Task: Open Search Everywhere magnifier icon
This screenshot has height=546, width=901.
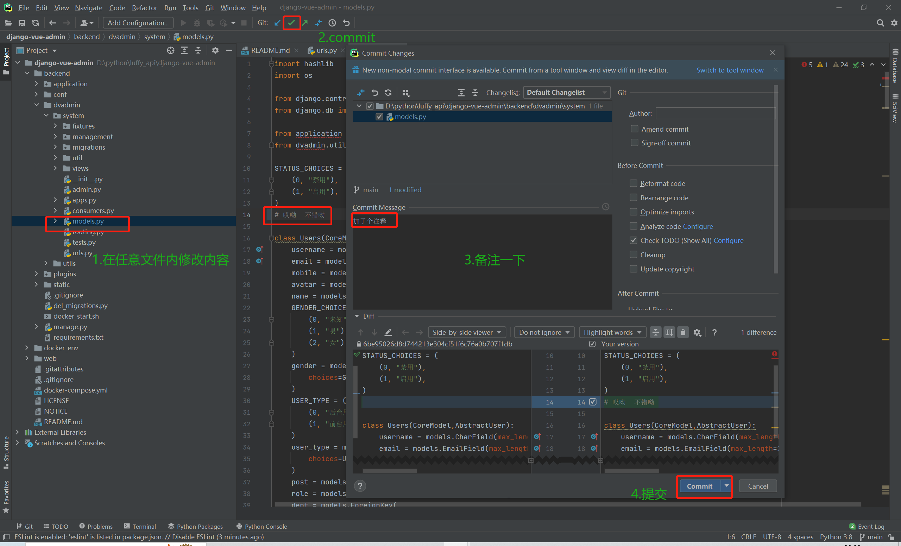Action: tap(880, 23)
